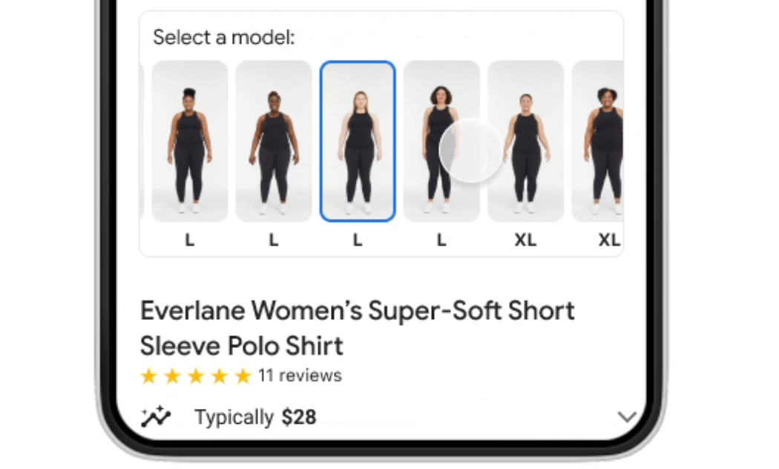Select the first L model with hair bun
The width and height of the screenshot is (779, 469).
(190, 141)
